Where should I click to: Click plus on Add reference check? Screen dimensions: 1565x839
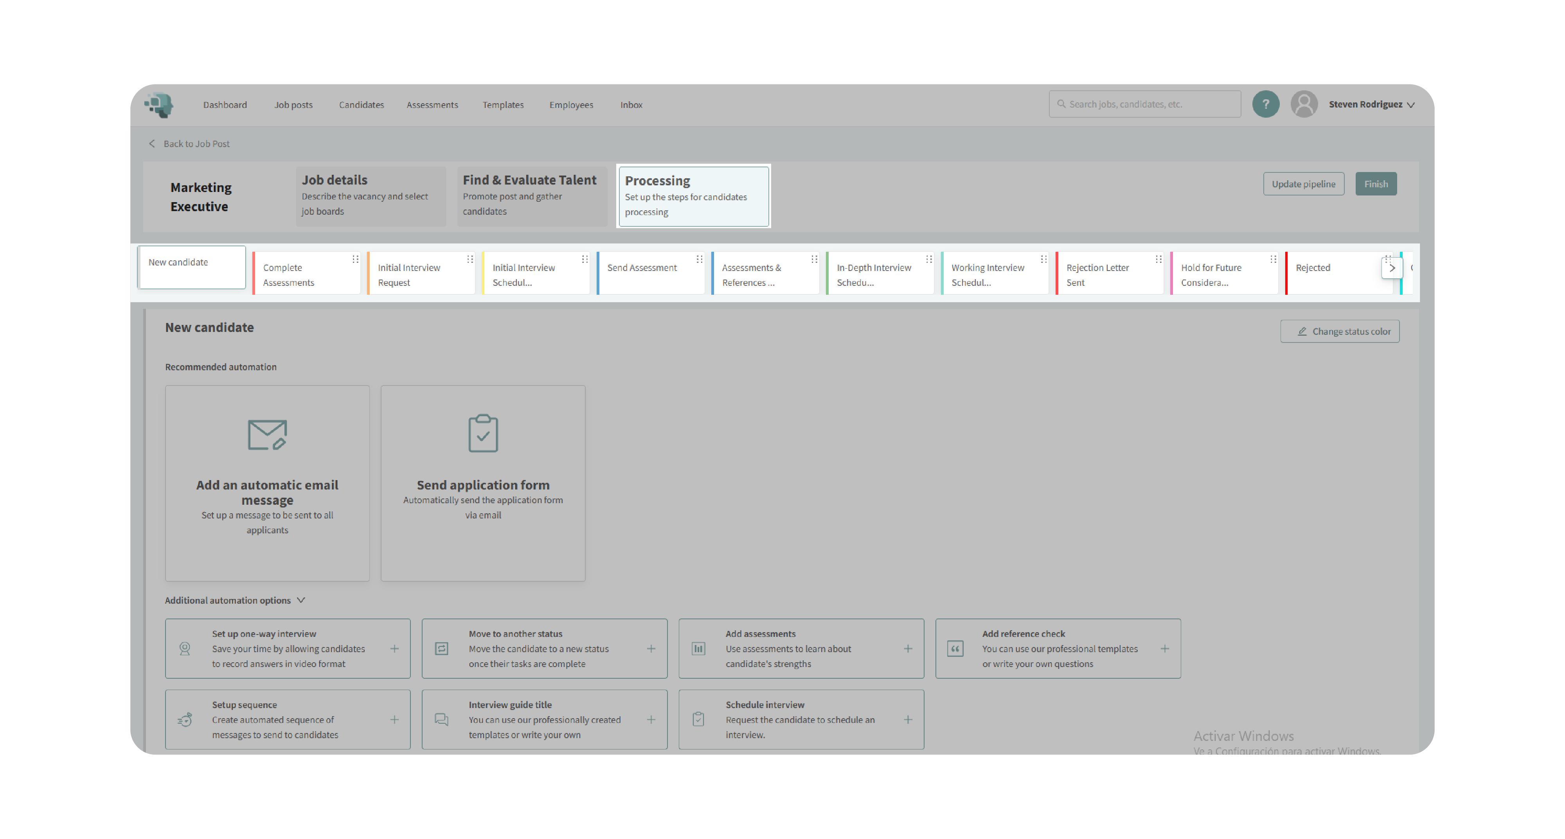[1165, 648]
